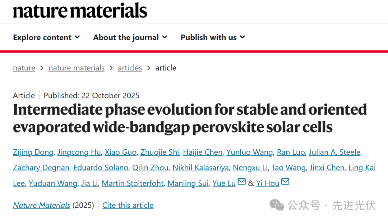
Task: Select author Julian A. Steele
Action: [x=334, y=152]
